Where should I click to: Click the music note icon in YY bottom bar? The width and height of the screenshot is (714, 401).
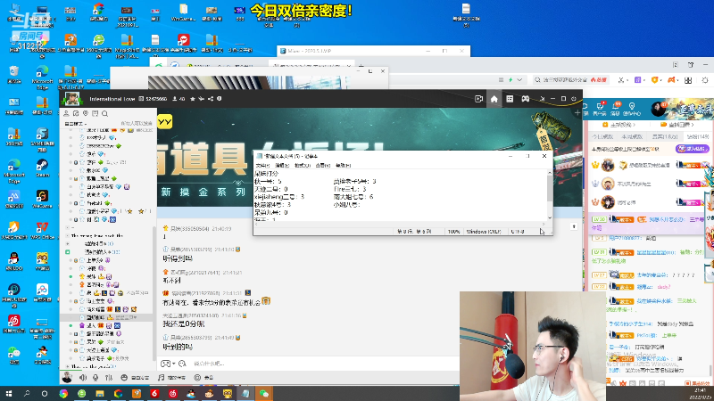162,377
